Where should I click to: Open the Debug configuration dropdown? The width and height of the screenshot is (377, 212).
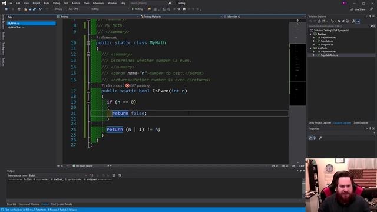point(60,9)
